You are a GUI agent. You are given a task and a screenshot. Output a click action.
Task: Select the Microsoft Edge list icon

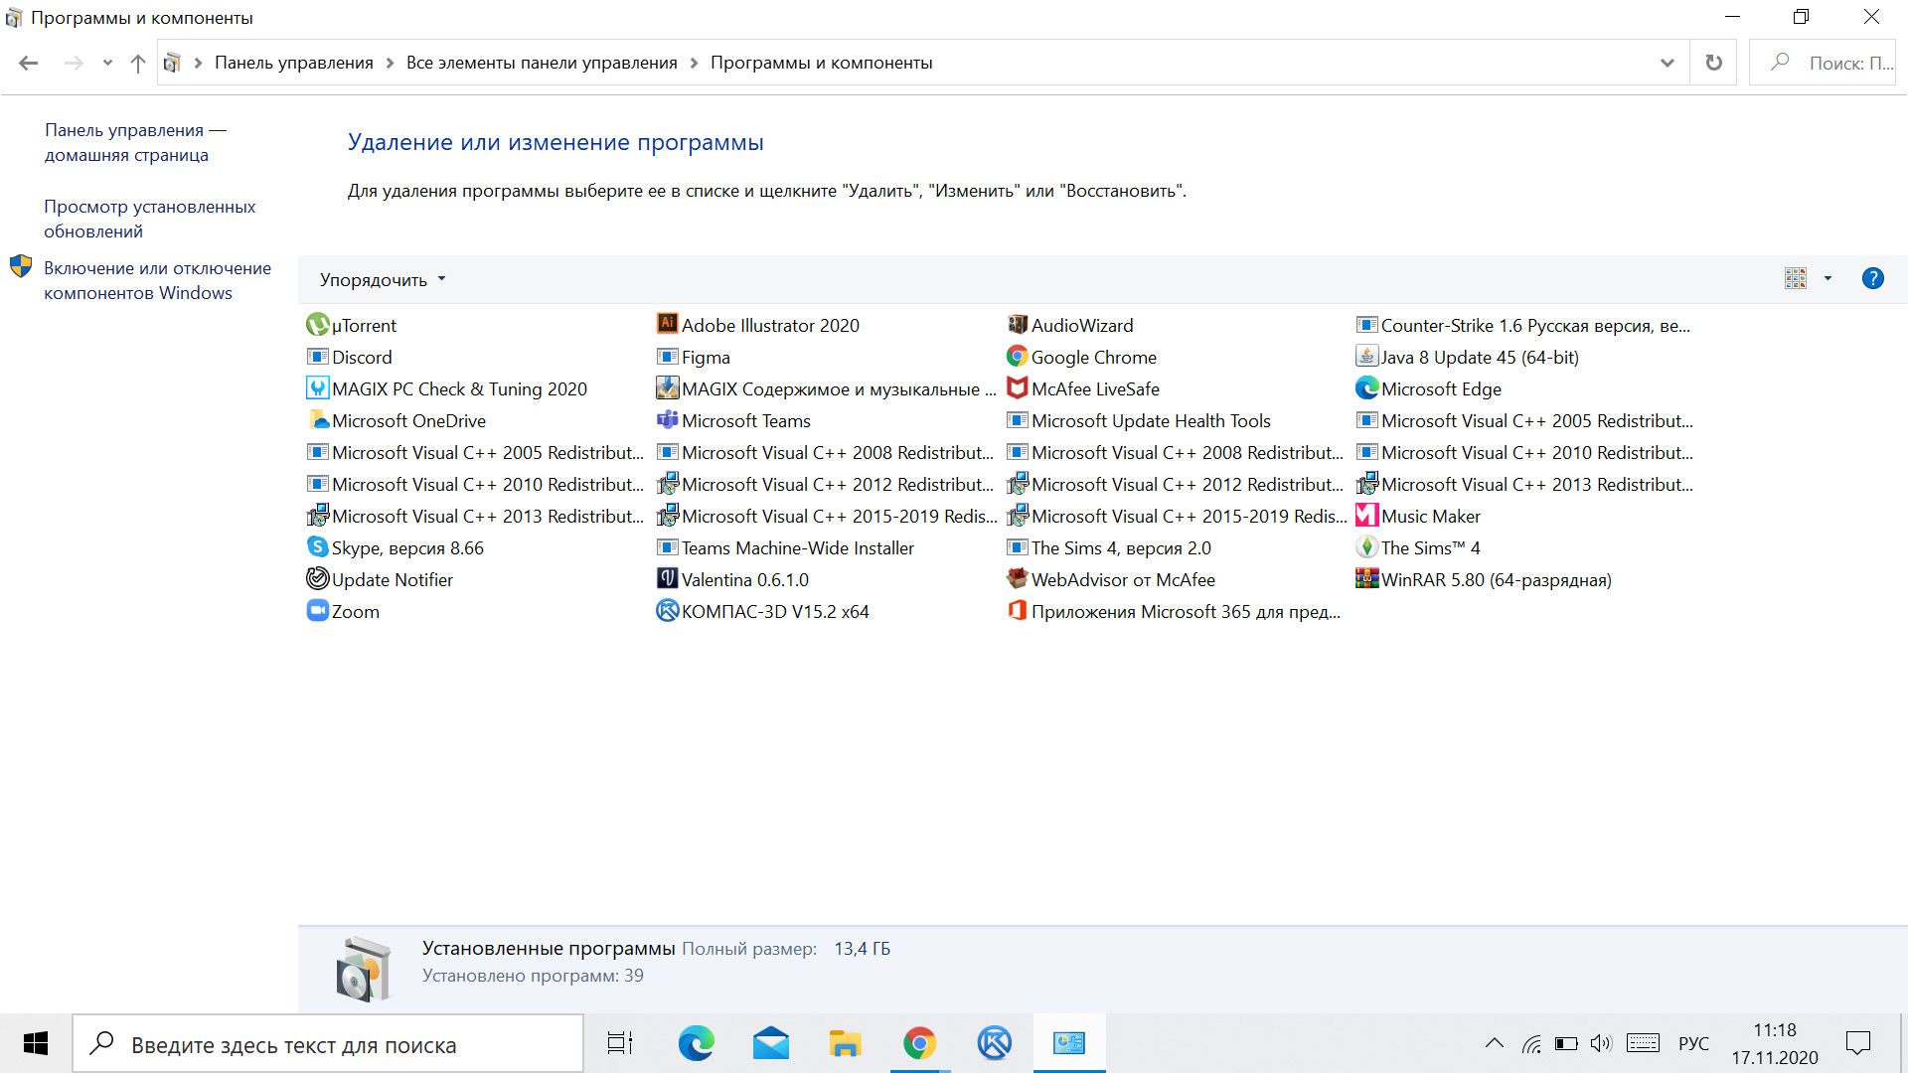point(1366,387)
